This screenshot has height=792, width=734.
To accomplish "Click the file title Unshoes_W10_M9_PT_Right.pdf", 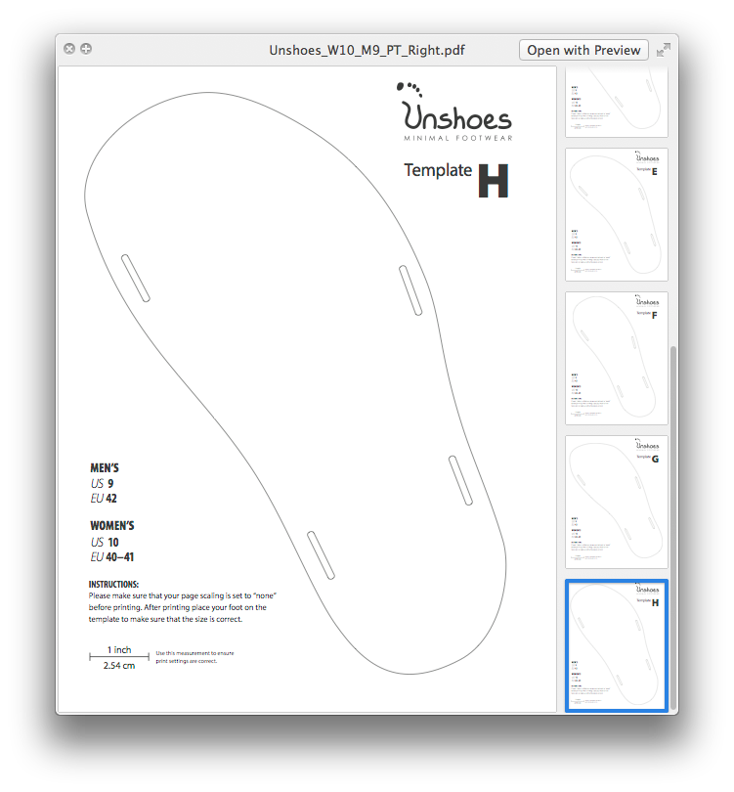I will click(367, 50).
